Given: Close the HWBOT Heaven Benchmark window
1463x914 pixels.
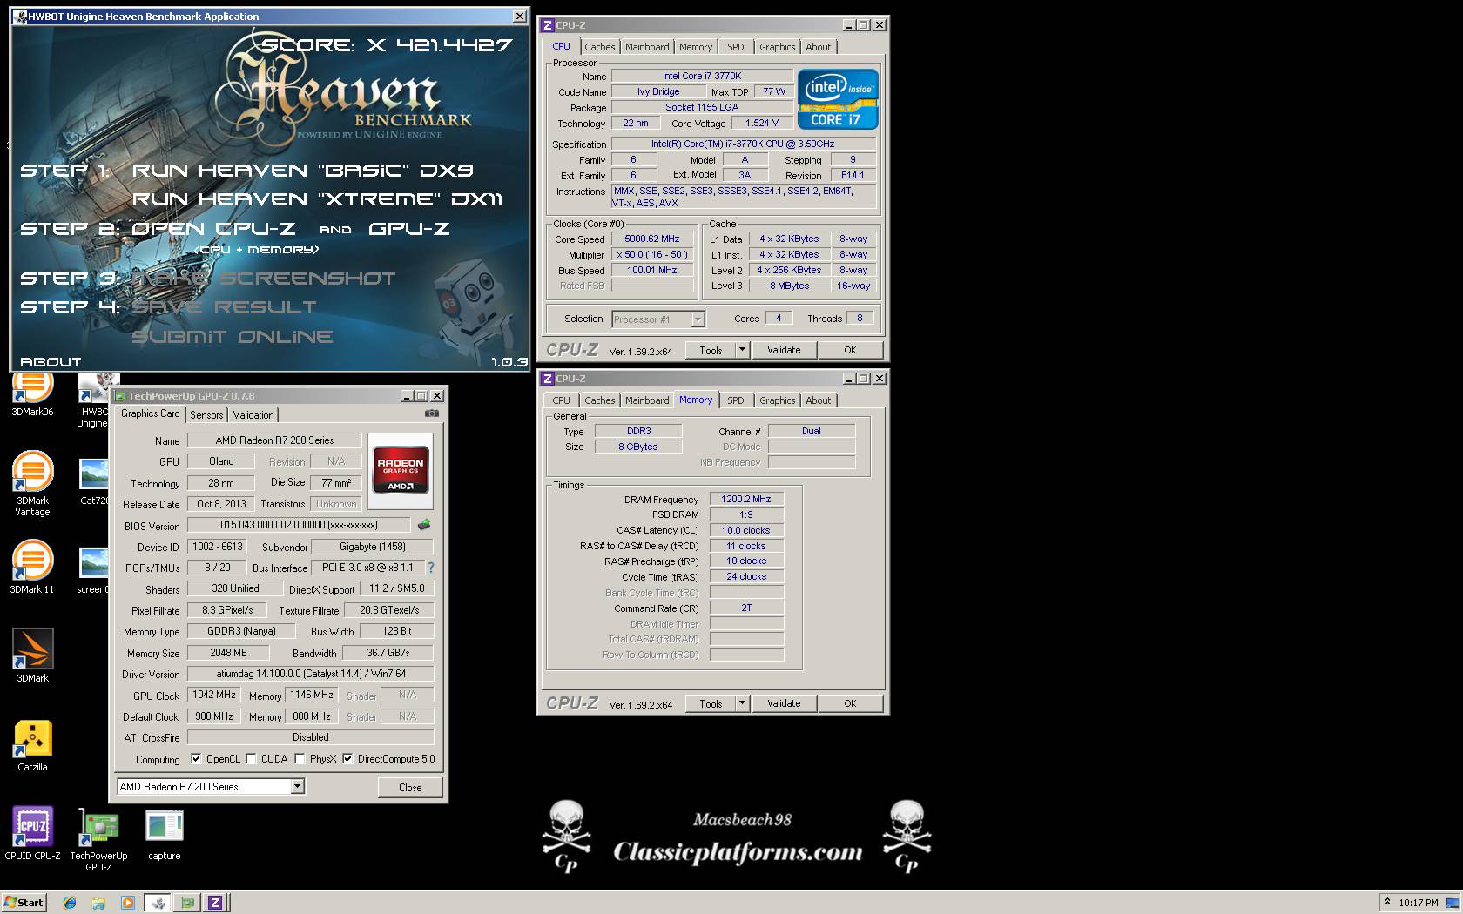Looking at the screenshot, I should click(519, 16).
